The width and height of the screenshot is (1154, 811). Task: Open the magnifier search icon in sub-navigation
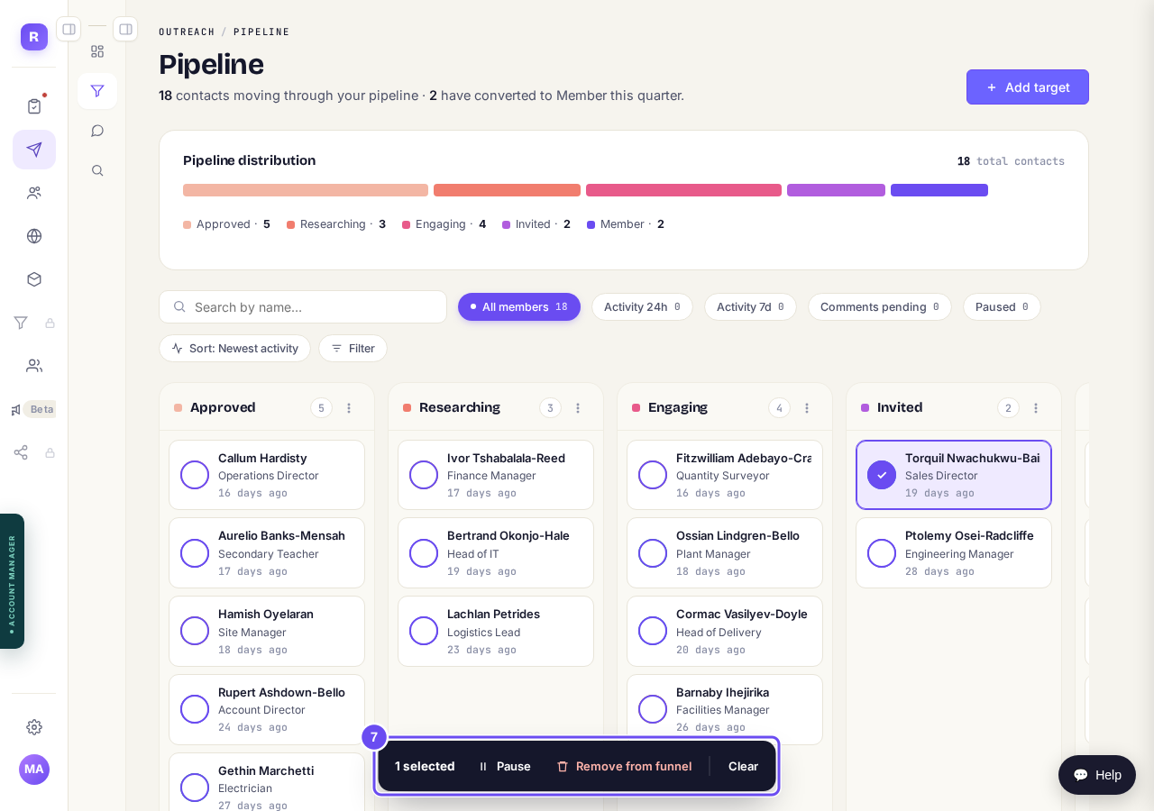(x=97, y=170)
